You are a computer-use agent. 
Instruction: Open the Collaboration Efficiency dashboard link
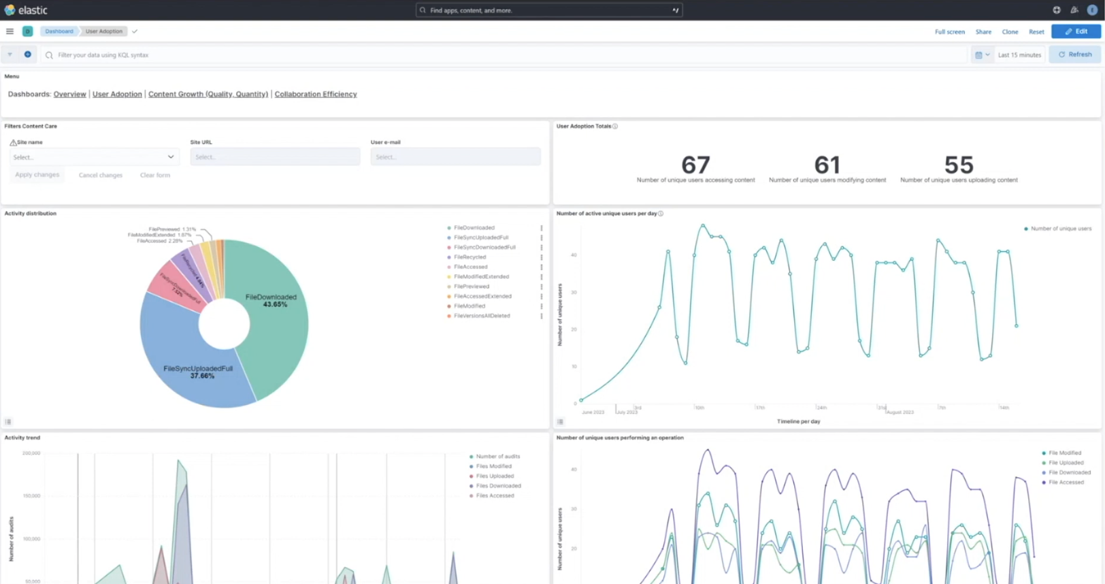point(316,95)
